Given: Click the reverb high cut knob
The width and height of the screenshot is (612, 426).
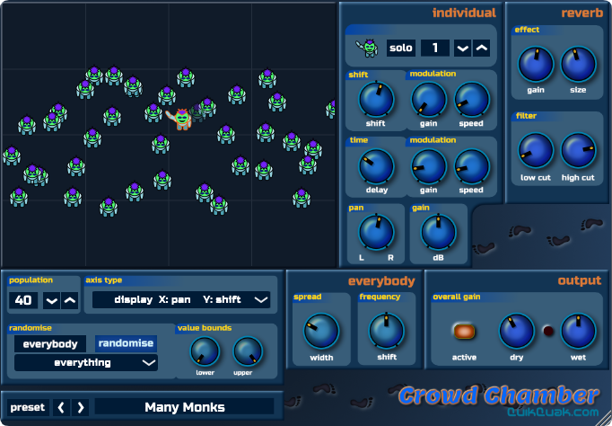Looking at the screenshot, I should coord(578,150).
